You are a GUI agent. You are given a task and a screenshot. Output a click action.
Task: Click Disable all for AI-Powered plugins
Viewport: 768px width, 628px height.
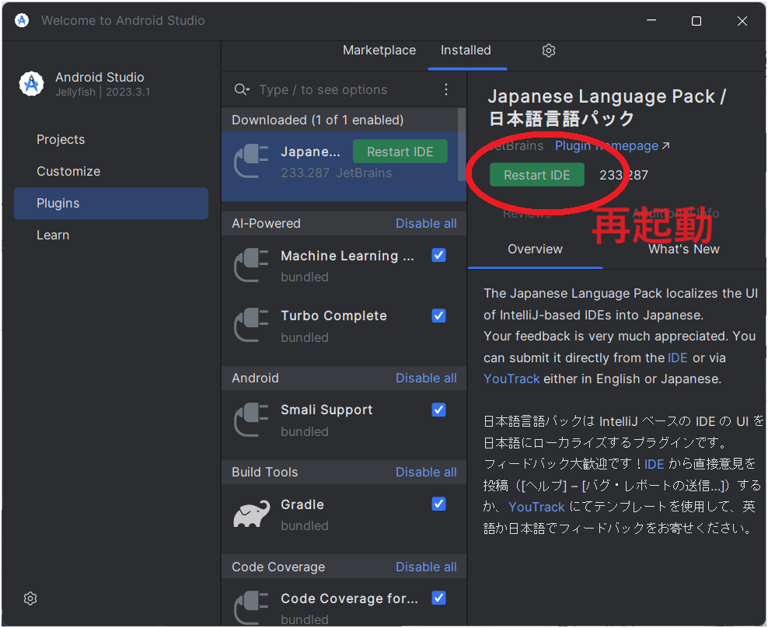point(426,222)
